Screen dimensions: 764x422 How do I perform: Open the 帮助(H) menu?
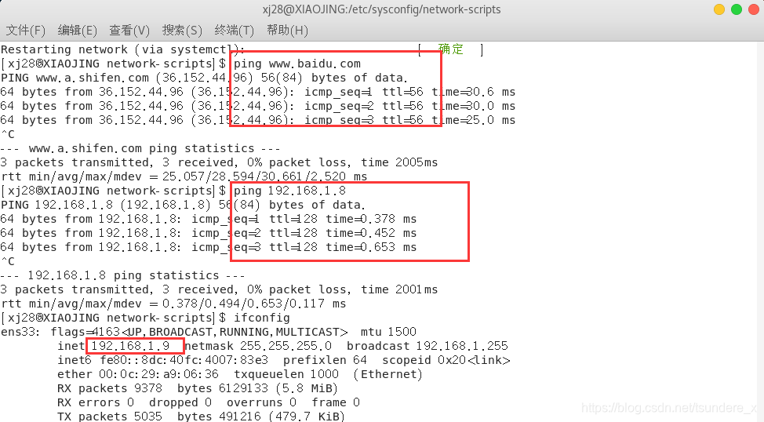coord(287,31)
